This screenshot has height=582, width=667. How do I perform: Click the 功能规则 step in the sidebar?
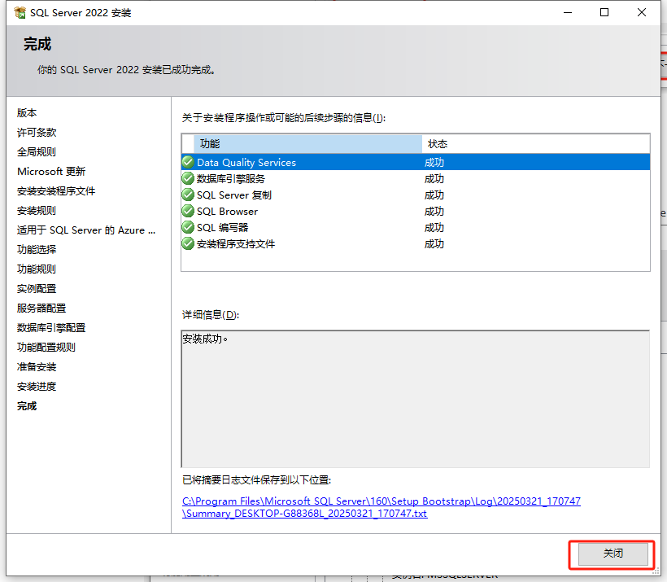pyautogui.click(x=37, y=269)
